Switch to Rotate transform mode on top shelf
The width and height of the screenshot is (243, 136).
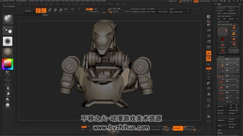pos(60,10)
